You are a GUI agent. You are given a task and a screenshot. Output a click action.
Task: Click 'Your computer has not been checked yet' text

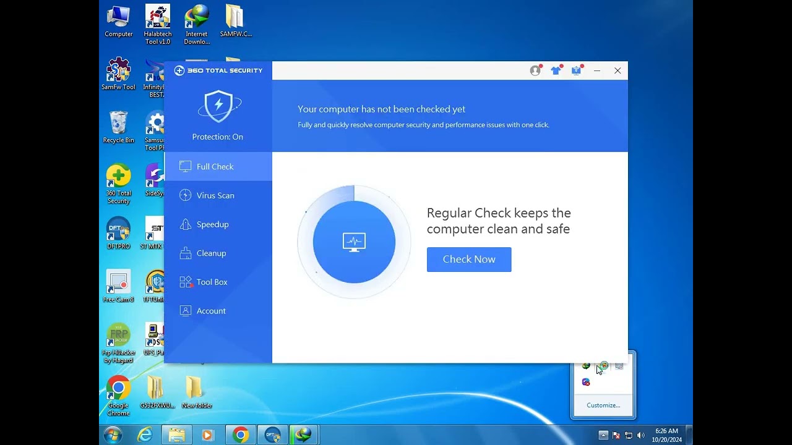382,109
